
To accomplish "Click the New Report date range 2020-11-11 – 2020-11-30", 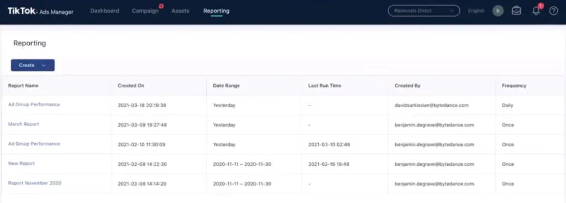I will coord(242,164).
